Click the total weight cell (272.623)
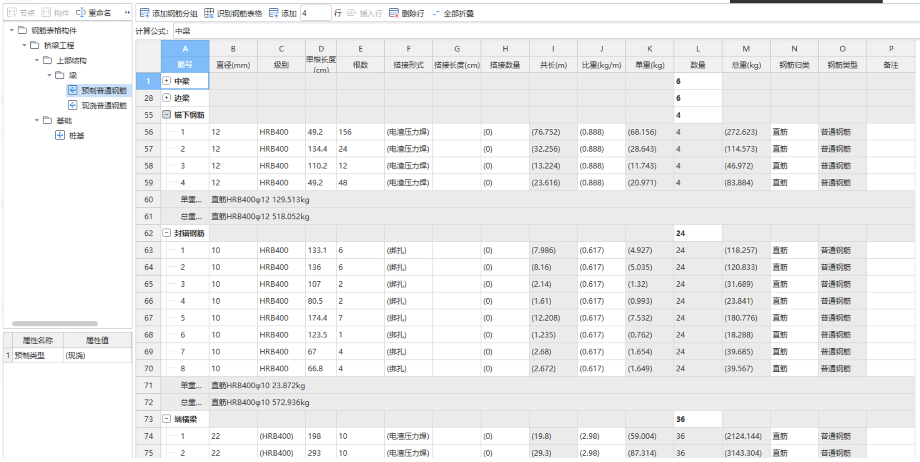Viewport: 920px width, 462px height. pos(746,132)
